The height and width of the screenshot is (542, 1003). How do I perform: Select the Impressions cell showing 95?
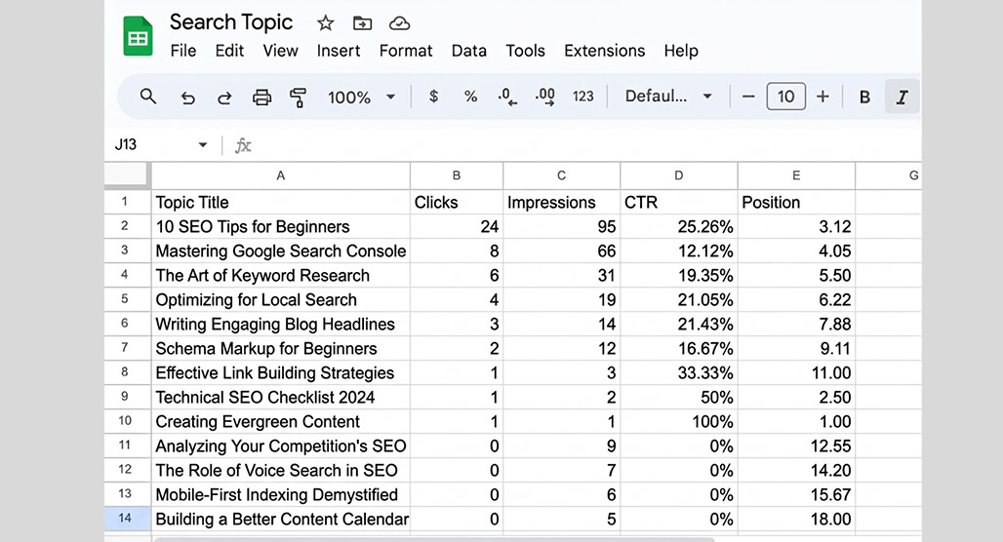[x=562, y=226]
